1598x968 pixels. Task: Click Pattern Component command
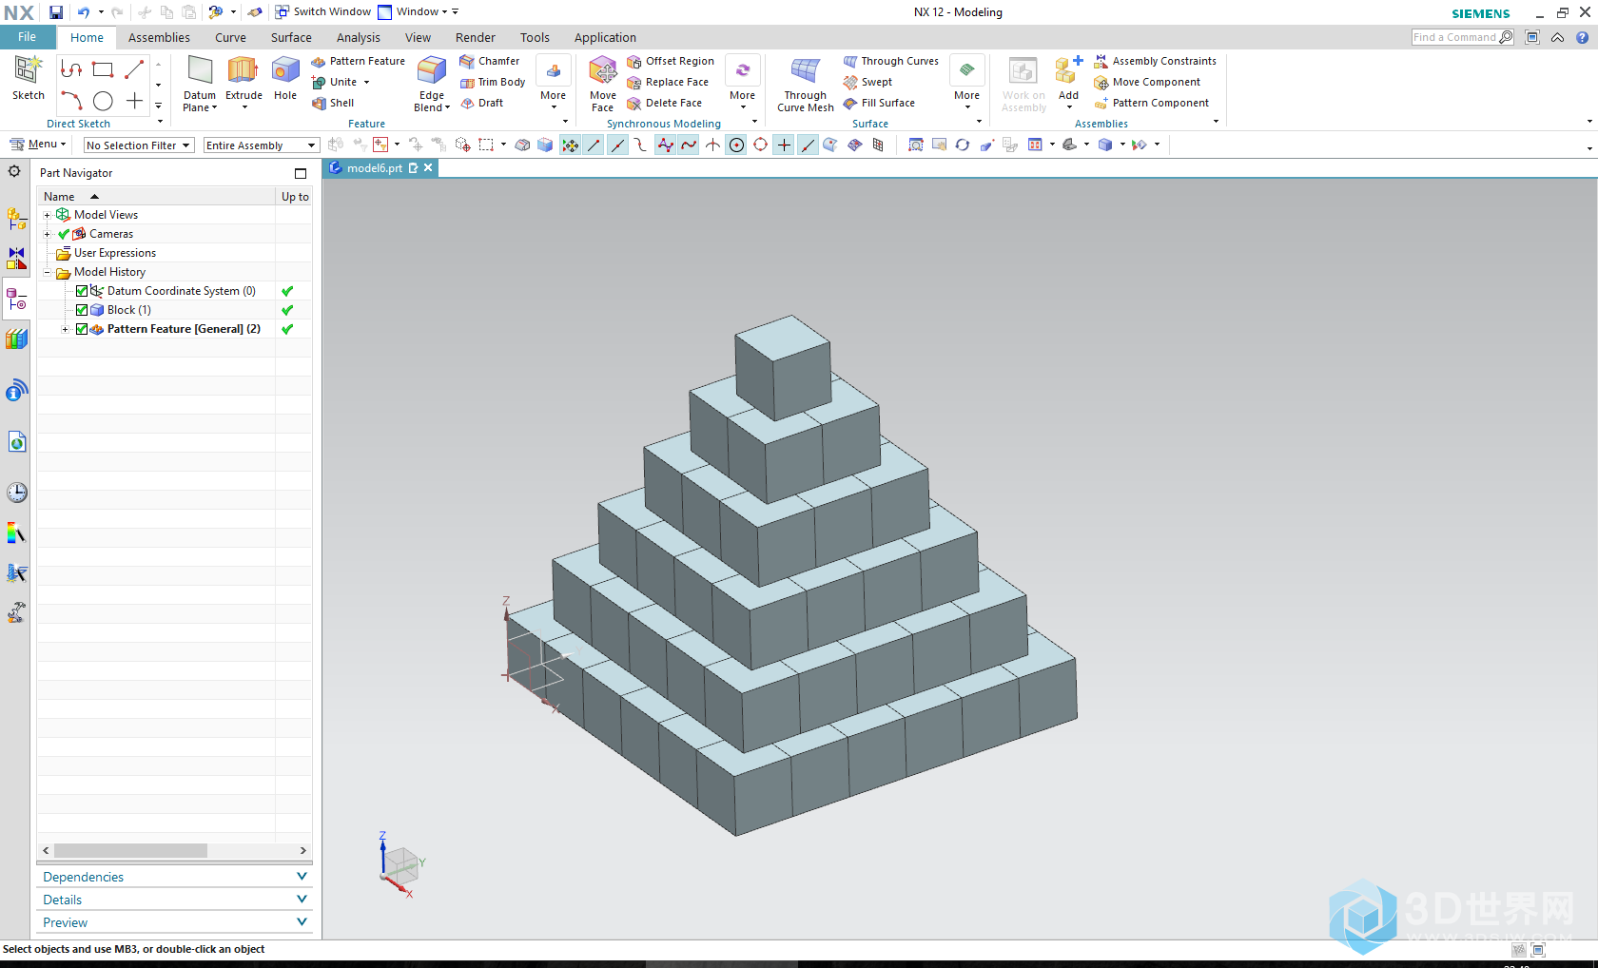pyautogui.click(x=1152, y=103)
